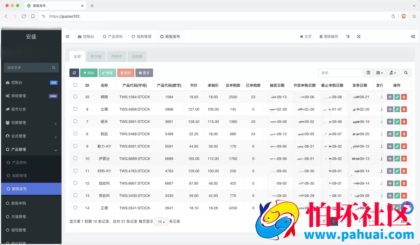
Task: Click the browser reload icon
Action: (x=24, y=16)
